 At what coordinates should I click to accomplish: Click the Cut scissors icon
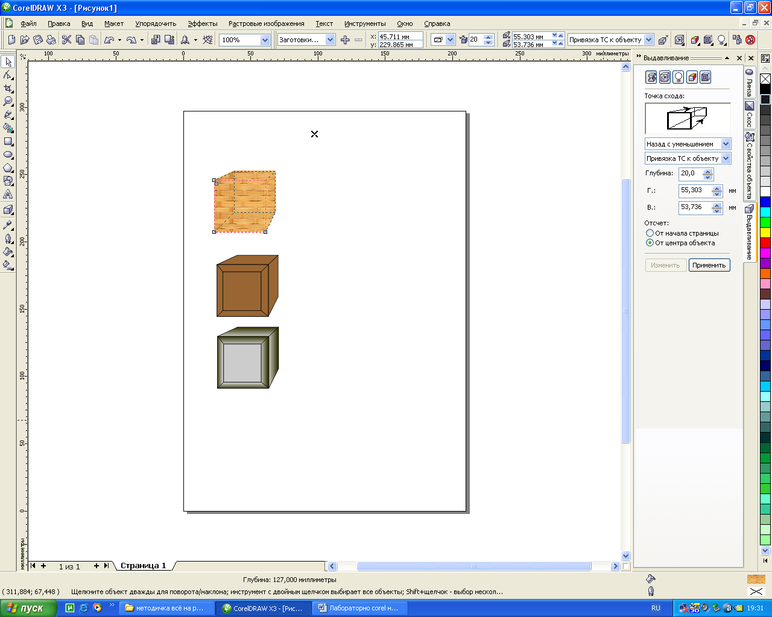[x=66, y=40]
